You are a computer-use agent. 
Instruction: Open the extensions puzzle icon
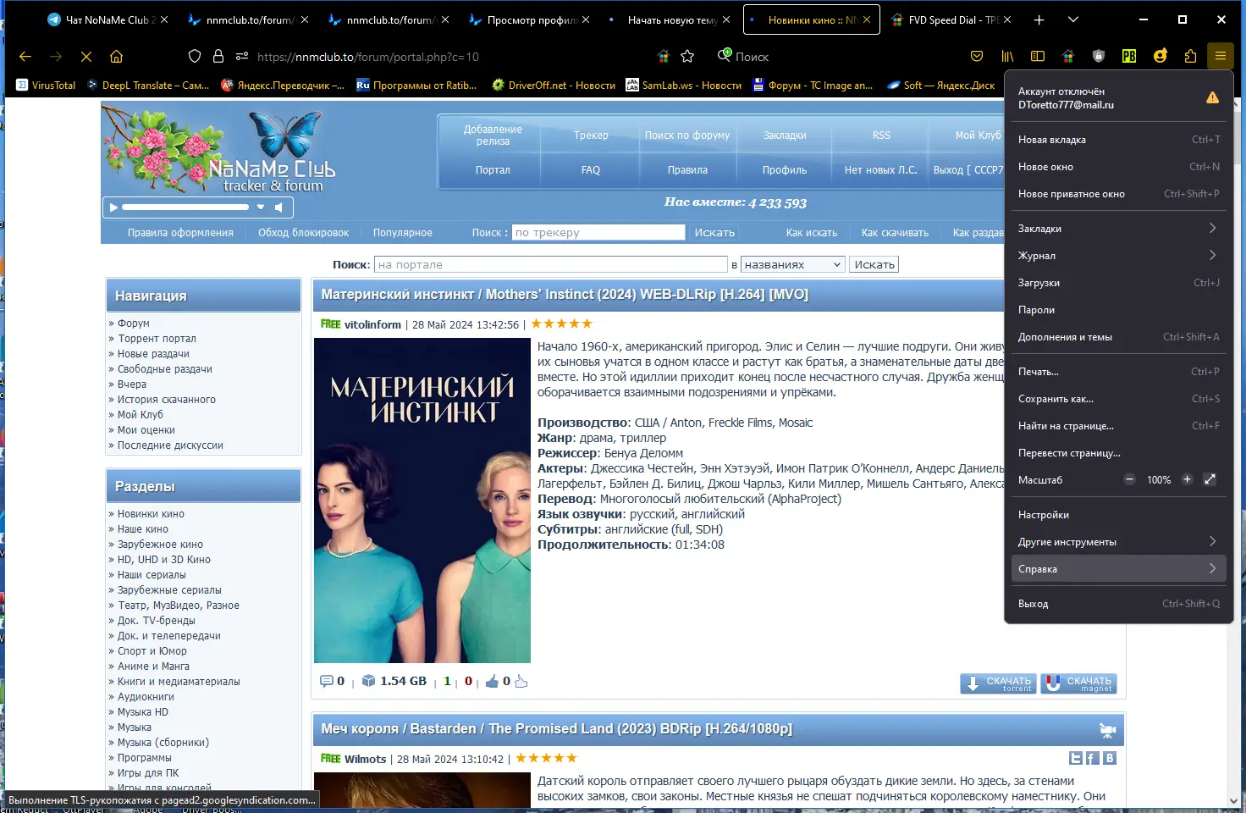[1191, 57]
